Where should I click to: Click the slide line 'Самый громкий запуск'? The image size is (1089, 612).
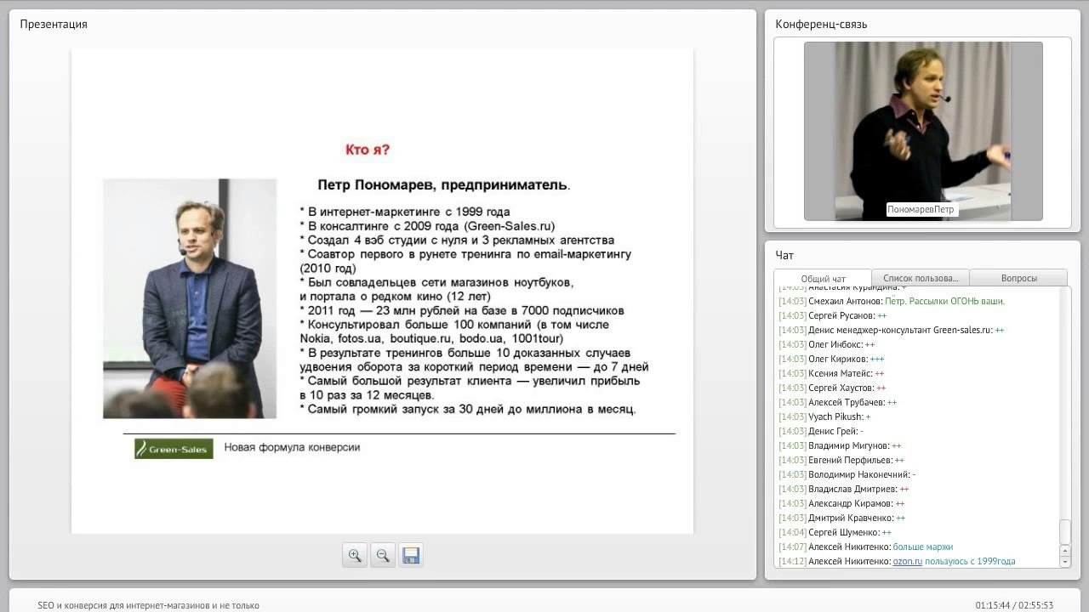click(468, 409)
